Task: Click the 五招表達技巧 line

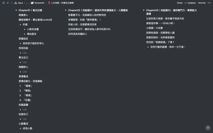Action: pos(89,29)
